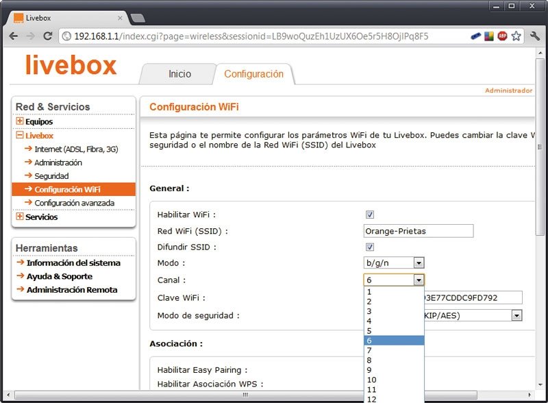The height and width of the screenshot is (403, 548).
Task: Choose channel 1 in Canal list
Action: point(394,292)
